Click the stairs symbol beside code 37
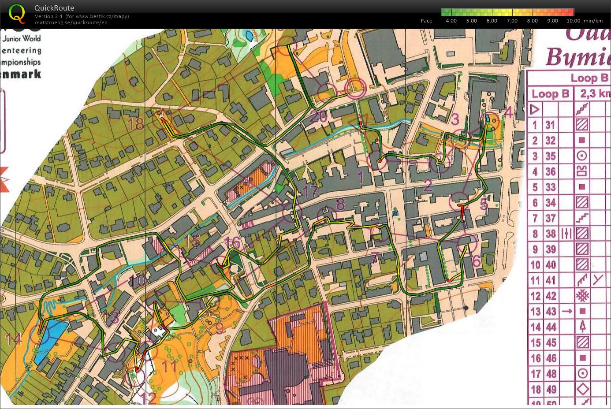This screenshot has height=409, width=611. 582,218
